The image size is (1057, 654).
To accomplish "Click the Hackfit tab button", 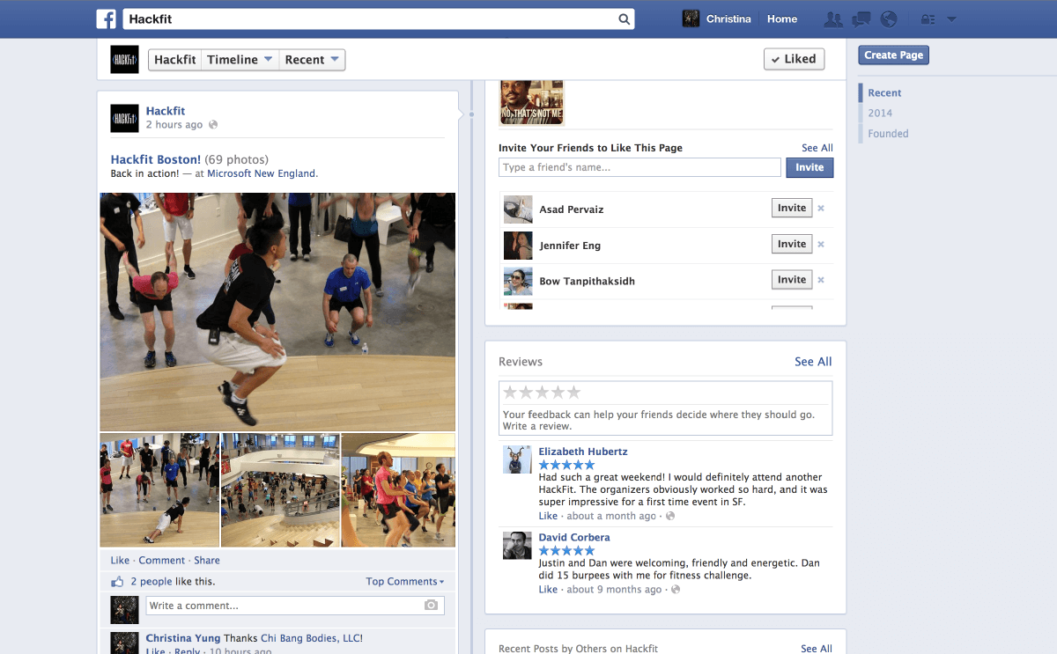I will pos(175,60).
